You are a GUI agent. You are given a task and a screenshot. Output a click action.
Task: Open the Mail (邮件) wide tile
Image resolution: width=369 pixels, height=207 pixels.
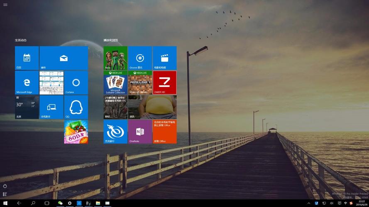point(64,58)
